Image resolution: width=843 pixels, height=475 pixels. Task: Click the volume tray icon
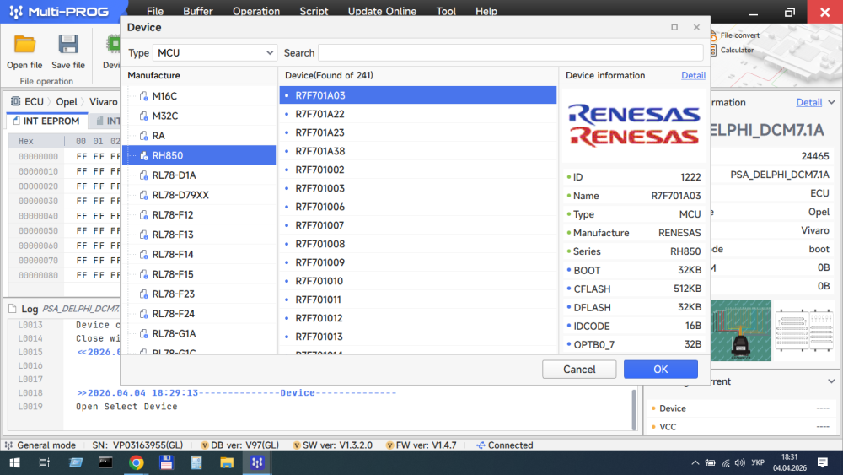click(740, 462)
